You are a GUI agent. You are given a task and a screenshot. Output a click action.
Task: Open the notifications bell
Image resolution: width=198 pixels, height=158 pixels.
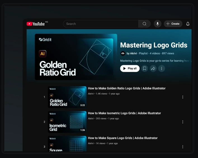click(x=188, y=24)
